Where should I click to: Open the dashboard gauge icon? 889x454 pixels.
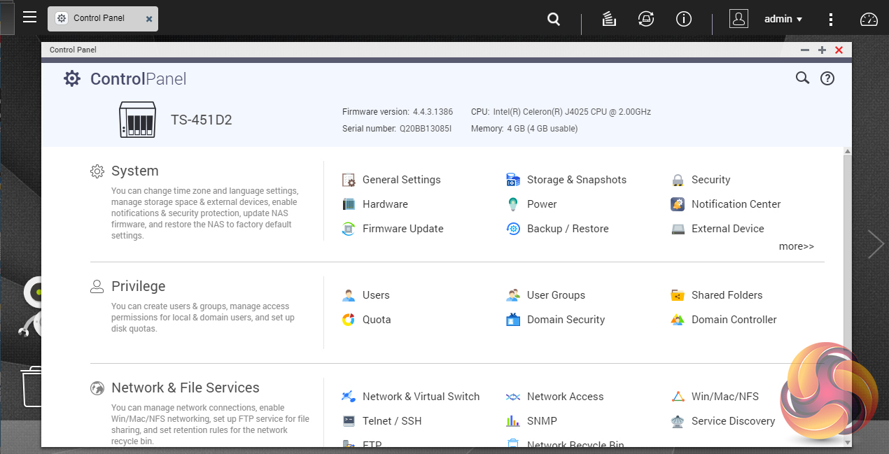pos(868,20)
